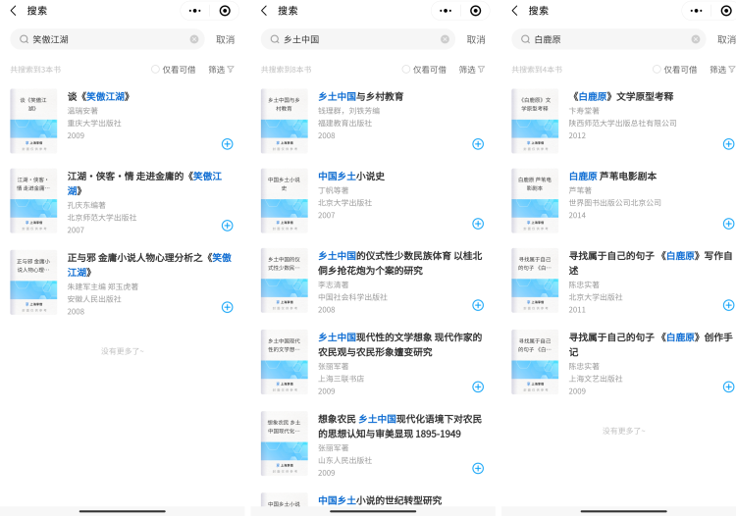Click cover thumbnail of 江湖·侠客·情 book
Viewport: 736px width, 516px height.
[x=33, y=201]
